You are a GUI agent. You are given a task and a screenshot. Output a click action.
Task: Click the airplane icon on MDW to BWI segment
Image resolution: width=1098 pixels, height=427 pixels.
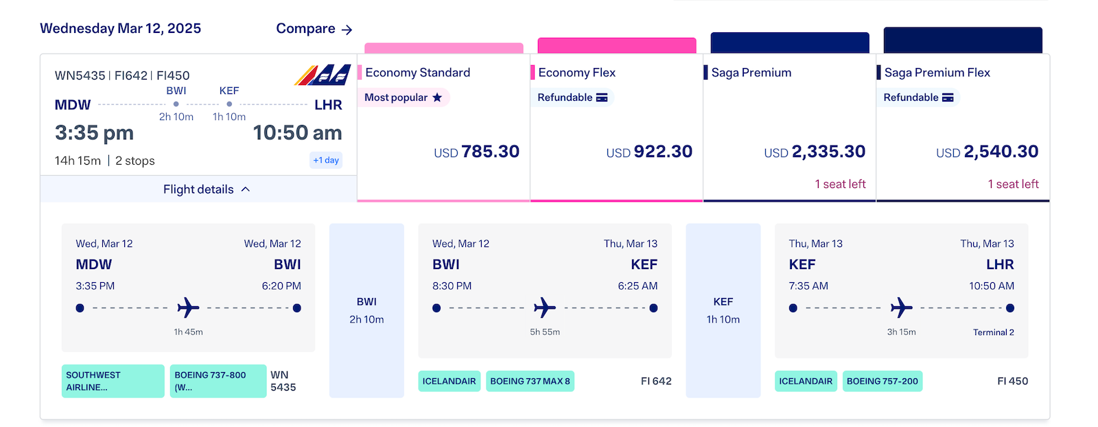click(188, 308)
